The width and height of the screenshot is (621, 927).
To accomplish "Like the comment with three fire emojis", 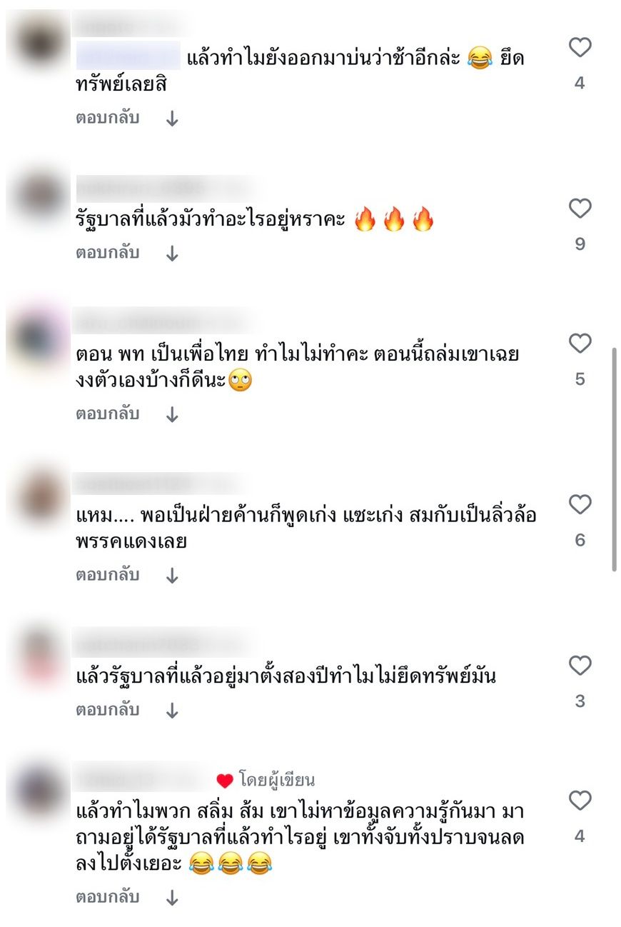I will [580, 209].
